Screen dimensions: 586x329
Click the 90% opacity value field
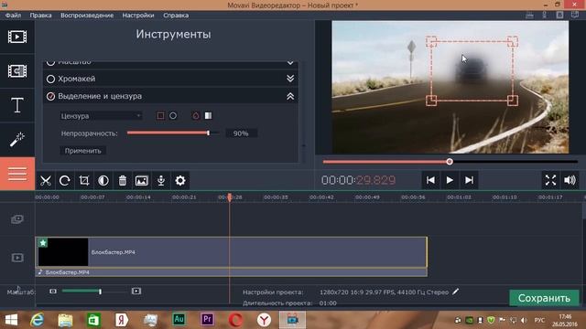click(242, 133)
